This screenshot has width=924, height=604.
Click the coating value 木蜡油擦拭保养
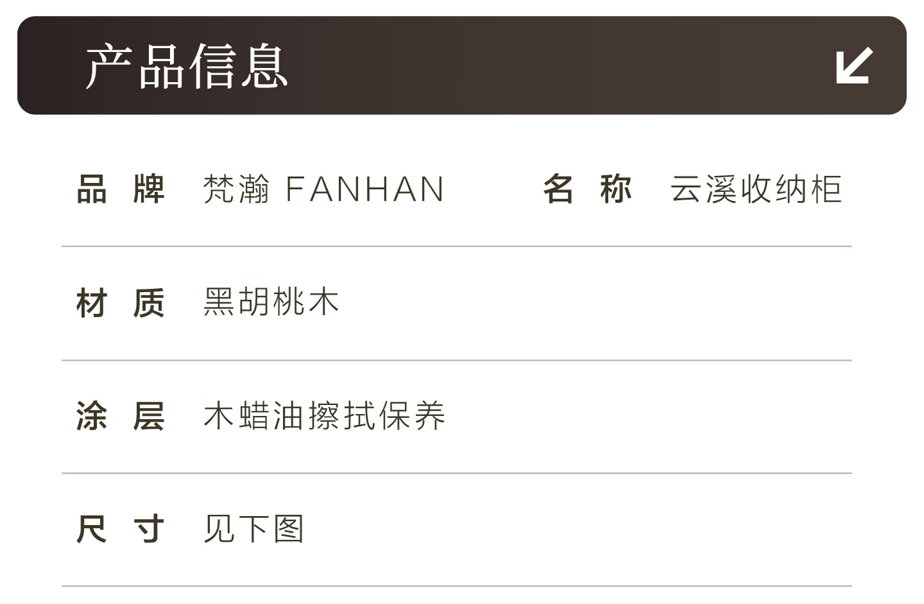click(x=324, y=416)
